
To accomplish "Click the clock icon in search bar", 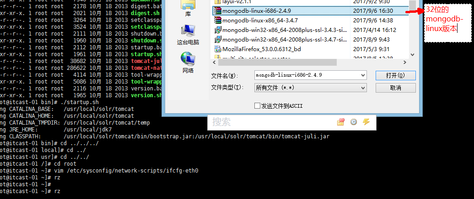I will 353,122.
